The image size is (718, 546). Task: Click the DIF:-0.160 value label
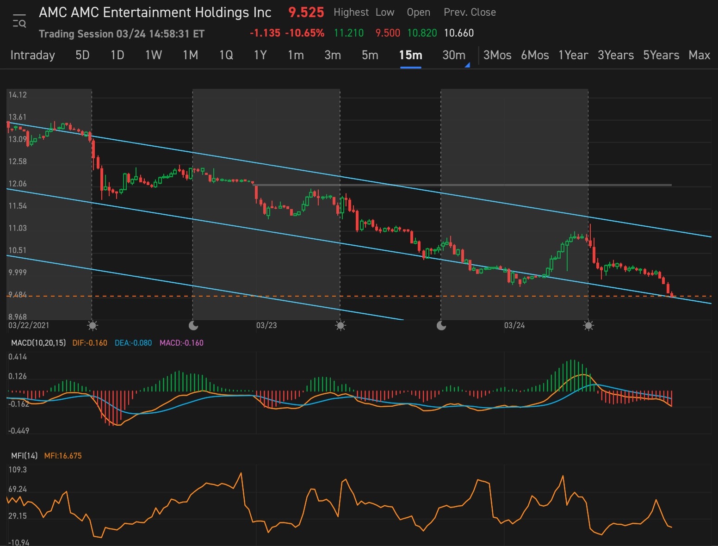pyautogui.click(x=90, y=343)
